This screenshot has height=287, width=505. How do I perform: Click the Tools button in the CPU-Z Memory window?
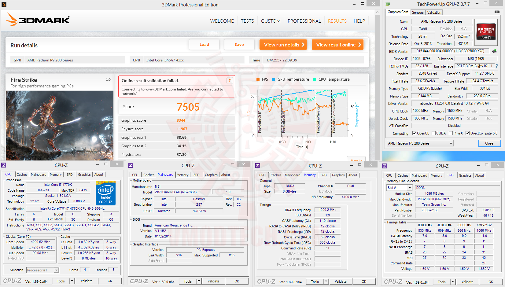click(315, 281)
